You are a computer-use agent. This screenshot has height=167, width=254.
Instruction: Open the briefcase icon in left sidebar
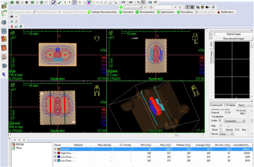click(x=4, y=5)
